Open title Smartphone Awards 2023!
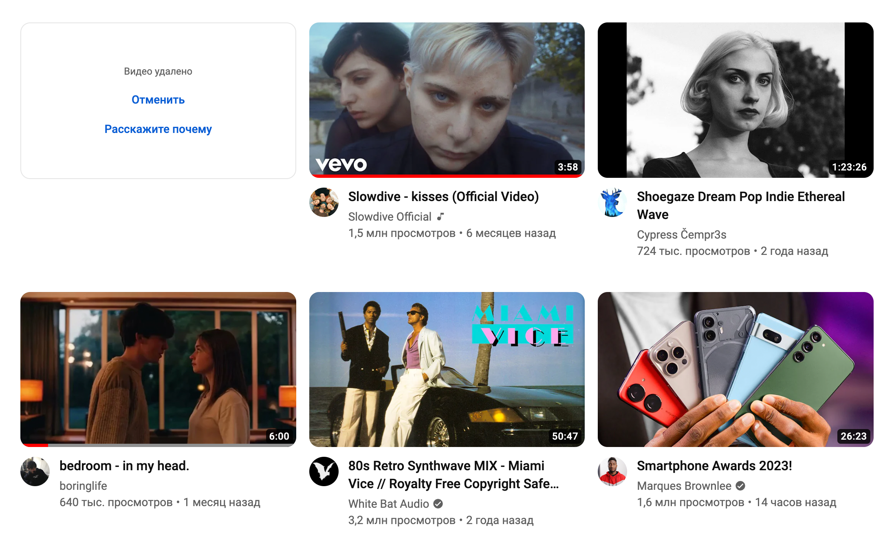Viewport: 894px width, 551px height. 714,466
